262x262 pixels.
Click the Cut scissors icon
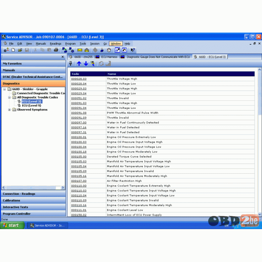pyautogui.click(x=35, y=50)
